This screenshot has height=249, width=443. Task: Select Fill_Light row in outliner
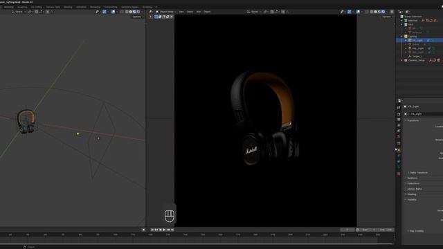point(419,40)
